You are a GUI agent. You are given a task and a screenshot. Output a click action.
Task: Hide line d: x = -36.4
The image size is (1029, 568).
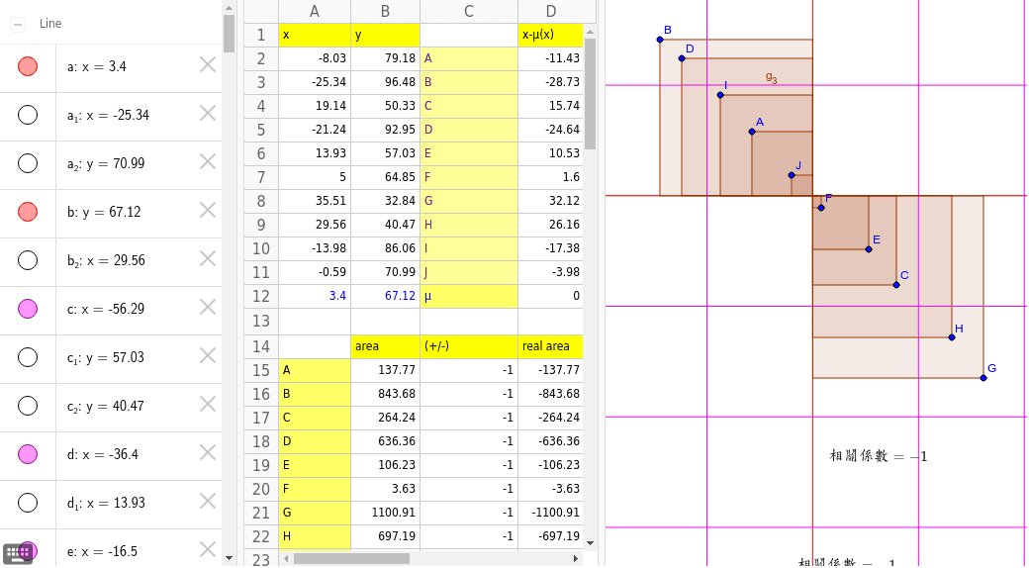[x=28, y=454]
